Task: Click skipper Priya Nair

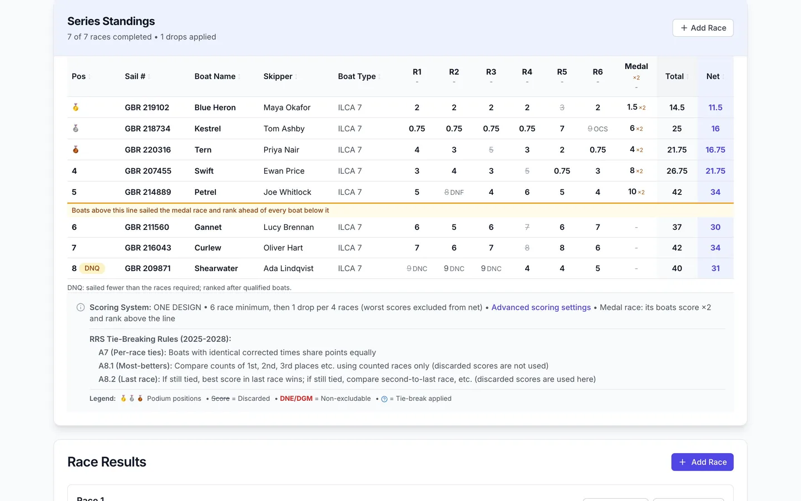Action: pos(281,150)
